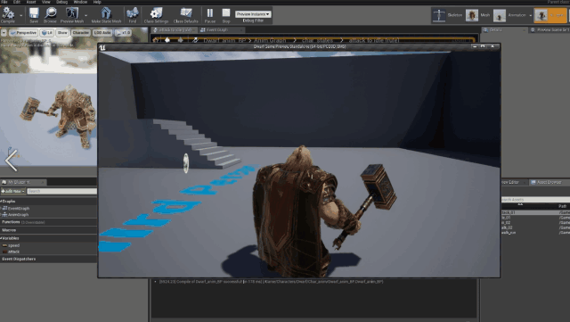Navigate back in graph breadcrumb bar
The width and height of the screenshot is (570, 322).
[167, 40]
